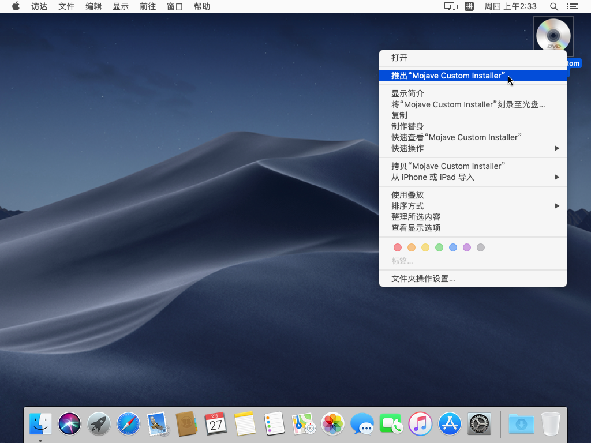Open Notification Center list icon
This screenshot has width=591, height=443.
click(x=572, y=6)
